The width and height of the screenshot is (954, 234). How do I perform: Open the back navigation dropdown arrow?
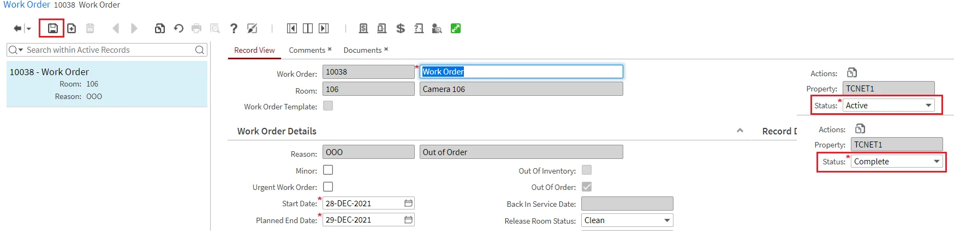[x=28, y=29]
